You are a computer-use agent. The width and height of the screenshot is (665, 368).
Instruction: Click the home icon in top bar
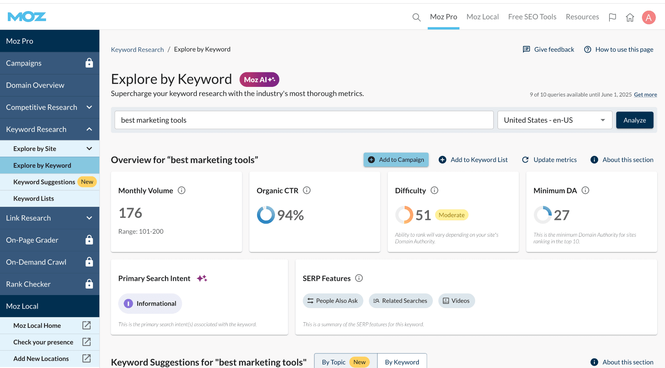[x=630, y=17]
